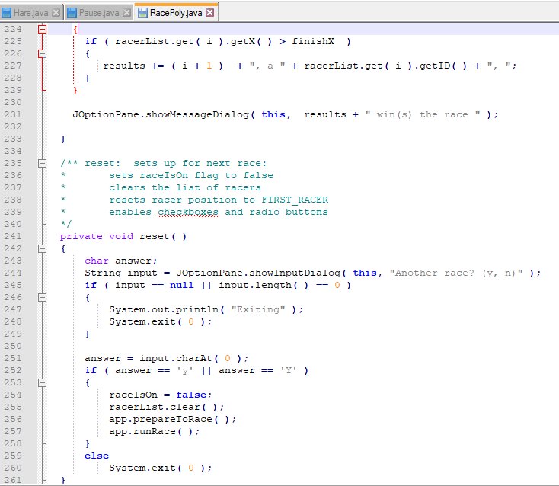Click 'clears the list of racers' comment

point(185,187)
